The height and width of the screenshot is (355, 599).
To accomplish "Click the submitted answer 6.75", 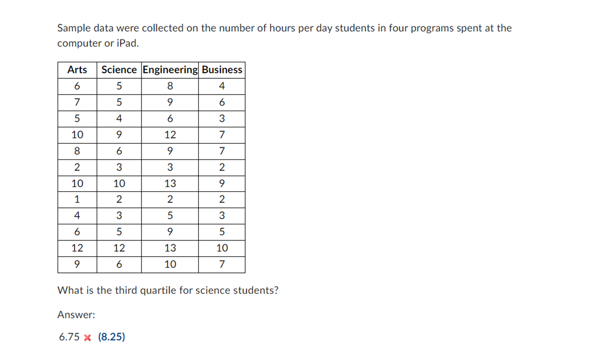I will tap(69, 337).
